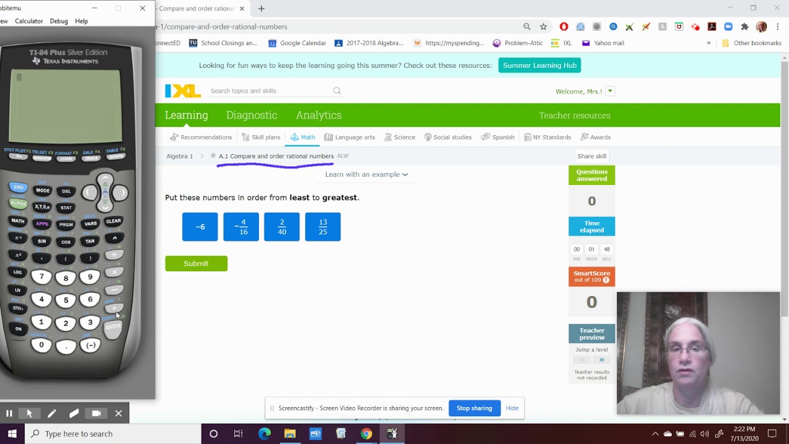Toggle the Screencastify webcam icon
This screenshot has width=789, height=444.
tap(96, 413)
